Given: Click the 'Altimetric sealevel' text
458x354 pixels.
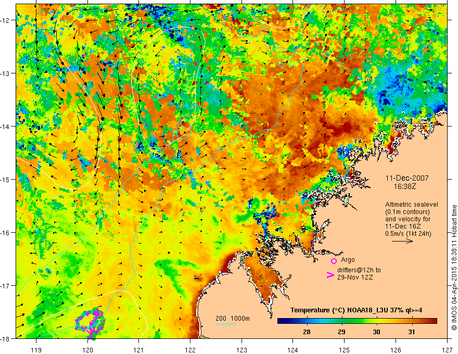Looking at the screenshot, I should tap(412, 205).
